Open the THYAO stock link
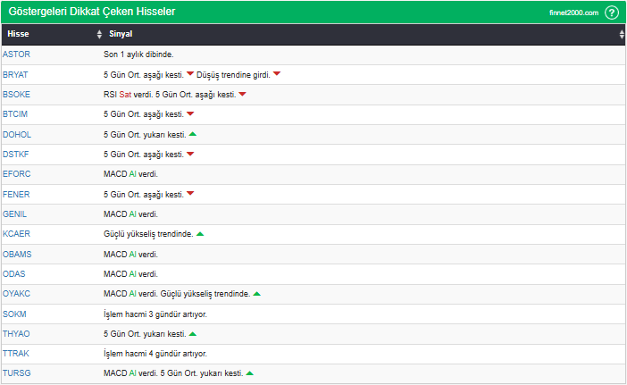The height and width of the screenshot is (385, 627). tap(16, 334)
